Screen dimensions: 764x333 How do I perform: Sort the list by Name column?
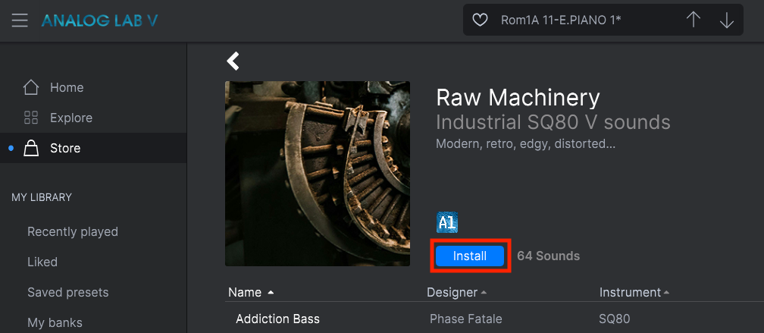[x=251, y=293]
